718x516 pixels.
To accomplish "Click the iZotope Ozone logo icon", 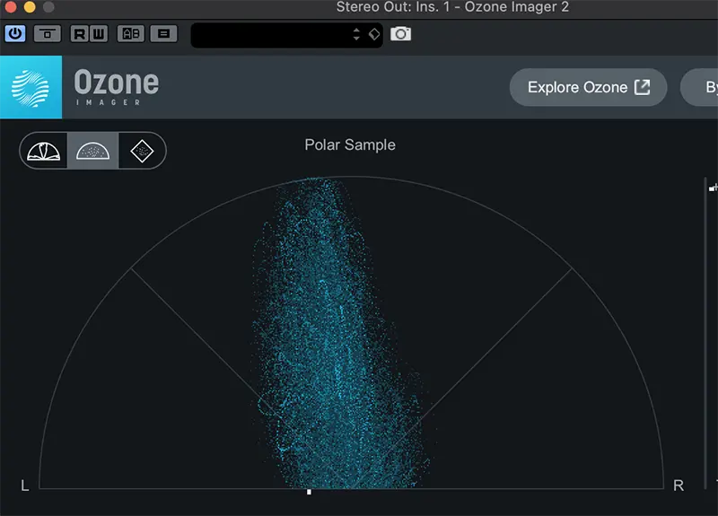I will click(x=31, y=87).
